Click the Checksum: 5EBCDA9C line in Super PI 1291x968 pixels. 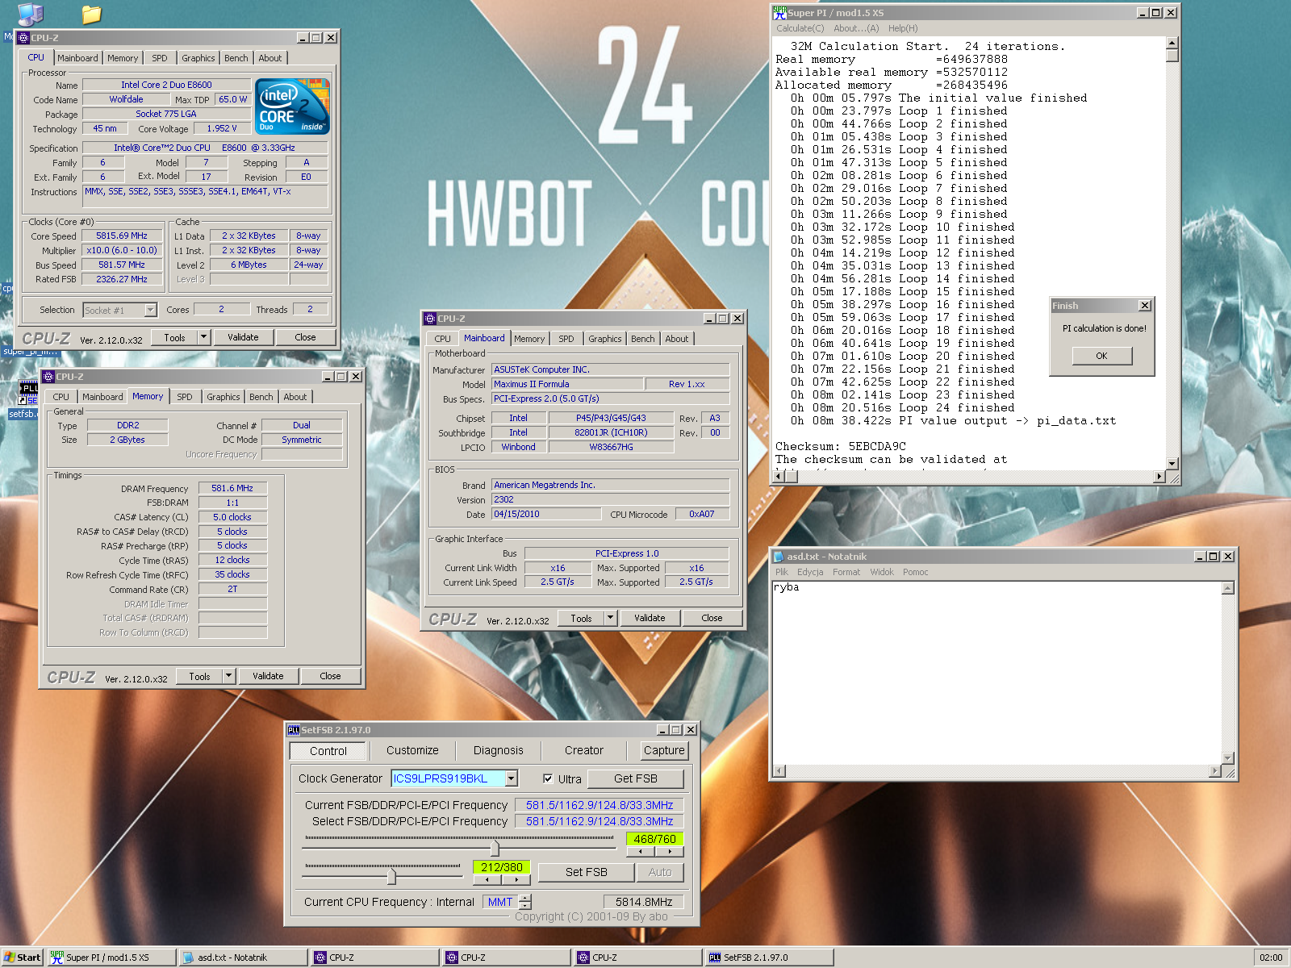coord(841,446)
